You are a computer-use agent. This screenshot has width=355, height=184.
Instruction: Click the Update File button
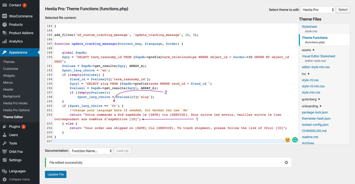click(56, 174)
